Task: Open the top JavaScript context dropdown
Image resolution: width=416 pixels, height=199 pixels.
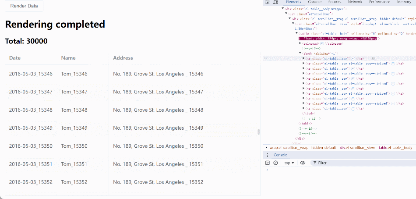Action: point(289,163)
